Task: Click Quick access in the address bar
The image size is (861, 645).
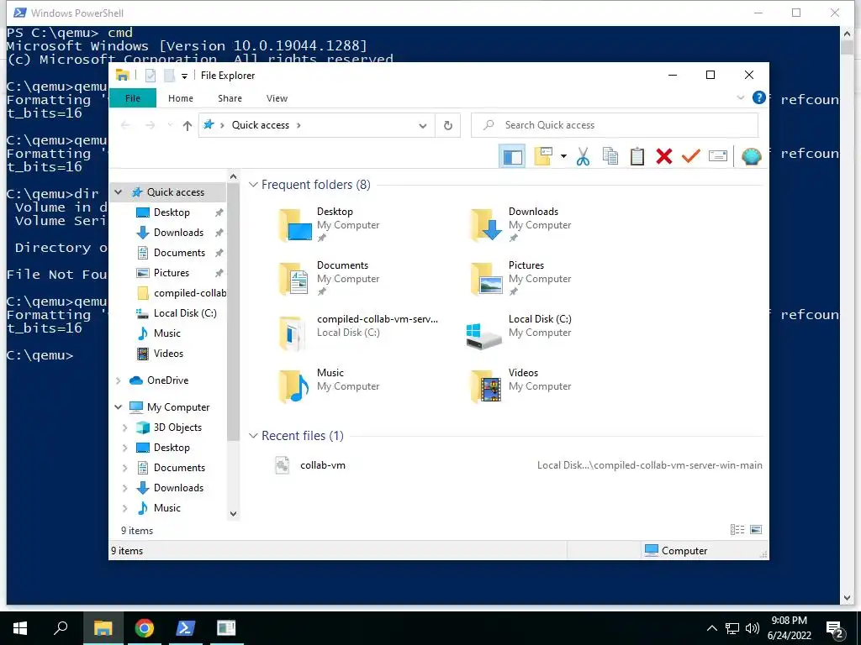Action: tap(261, 125)
